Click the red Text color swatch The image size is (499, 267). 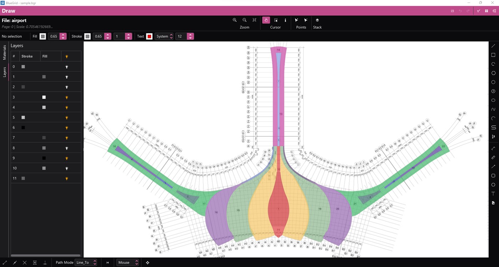tap(149, 36)
